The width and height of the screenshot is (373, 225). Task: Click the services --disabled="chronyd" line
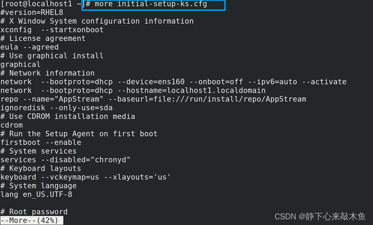point(65,159)
